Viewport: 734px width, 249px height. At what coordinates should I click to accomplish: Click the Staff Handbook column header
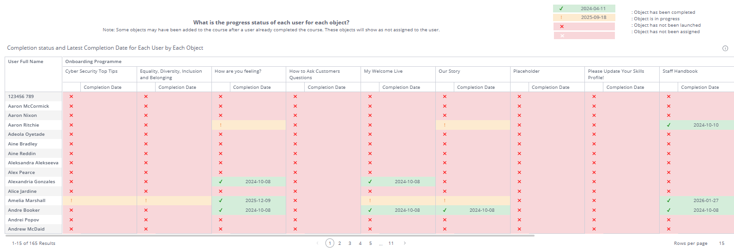(680, 71)
